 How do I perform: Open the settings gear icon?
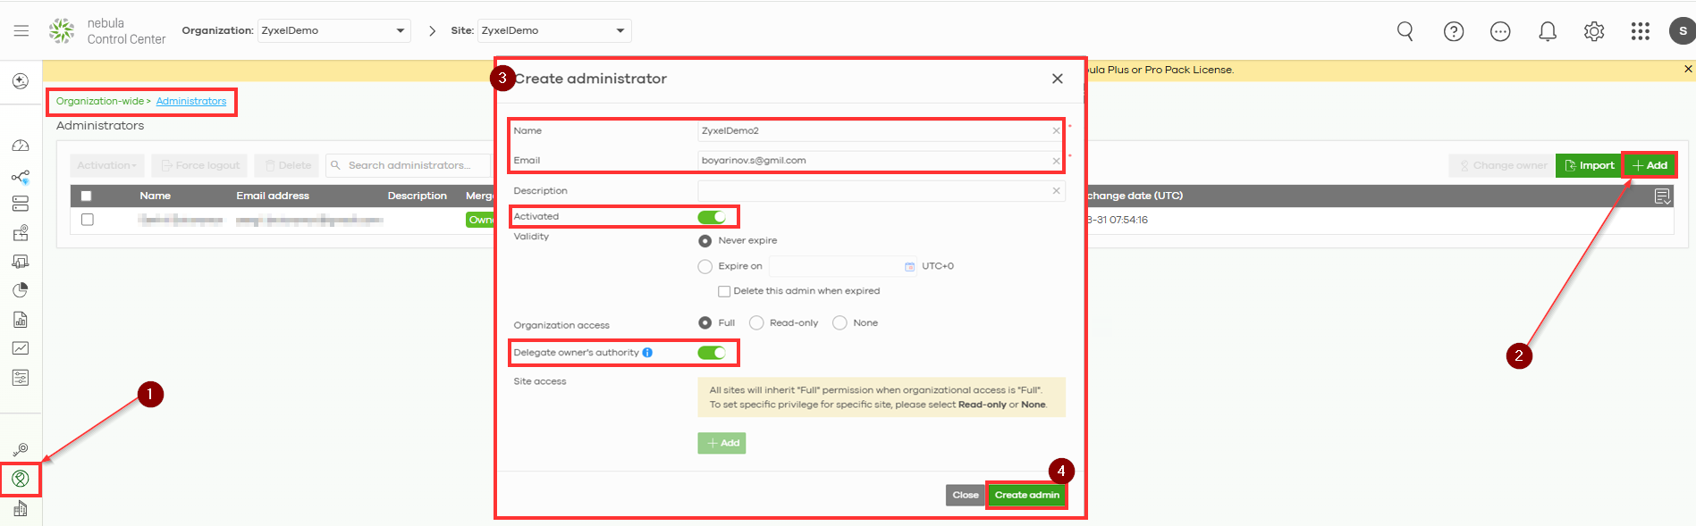coord(1594,31)
